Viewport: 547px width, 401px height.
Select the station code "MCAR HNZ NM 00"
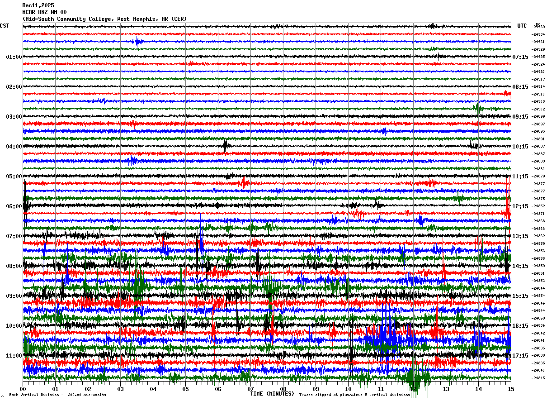pos(44,12)
